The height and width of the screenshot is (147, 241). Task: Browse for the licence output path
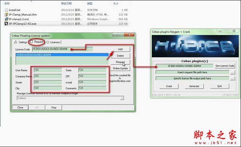pyautogui.click(x=232, y=78)
